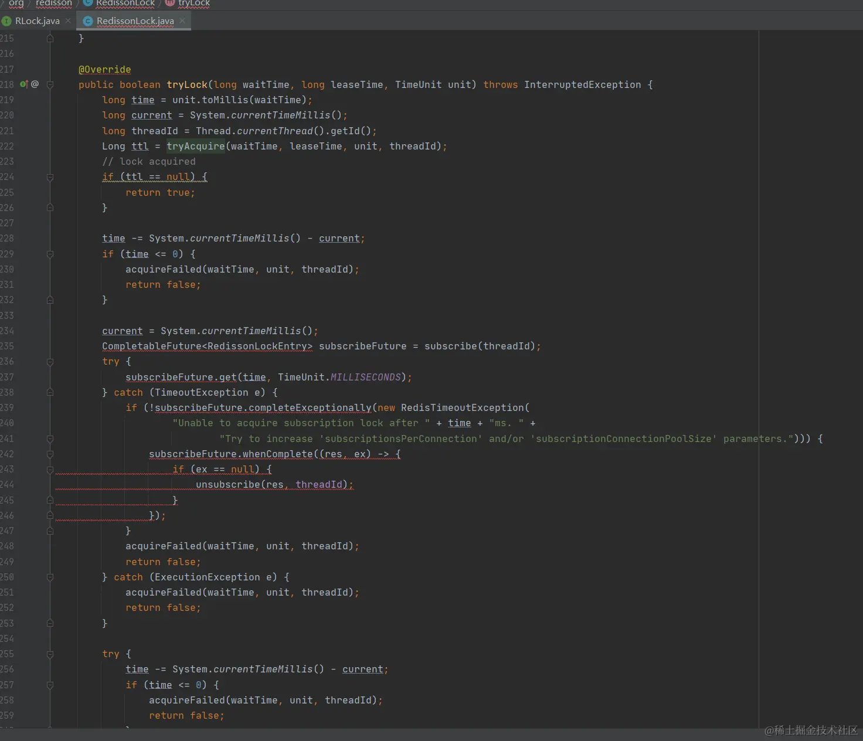Collapse the 'if (ttl == null)' block fold
Viewport: 863px width, 741px height.
50,177
